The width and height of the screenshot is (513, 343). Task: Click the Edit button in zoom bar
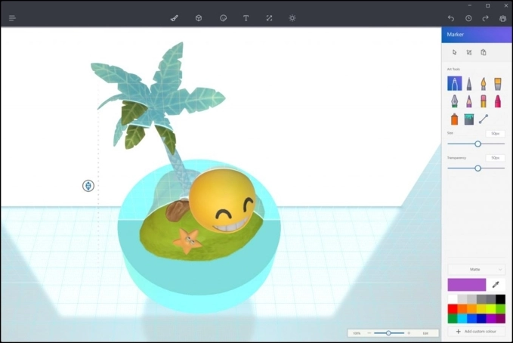425,333
